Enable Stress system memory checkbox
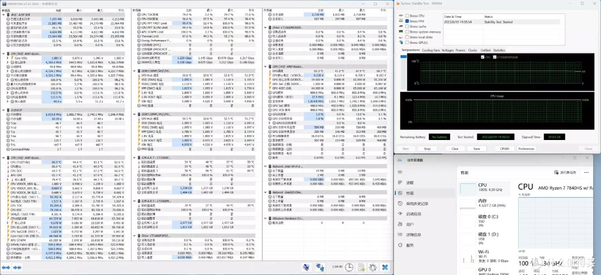Screen dimensions: 601x275 pos(407,32)
